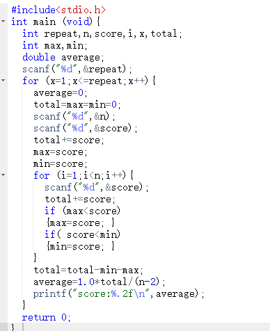This screenshot has width=270, height=331.
Task: Click the 'if (max<score)' line
Action: tap(83, 211)
